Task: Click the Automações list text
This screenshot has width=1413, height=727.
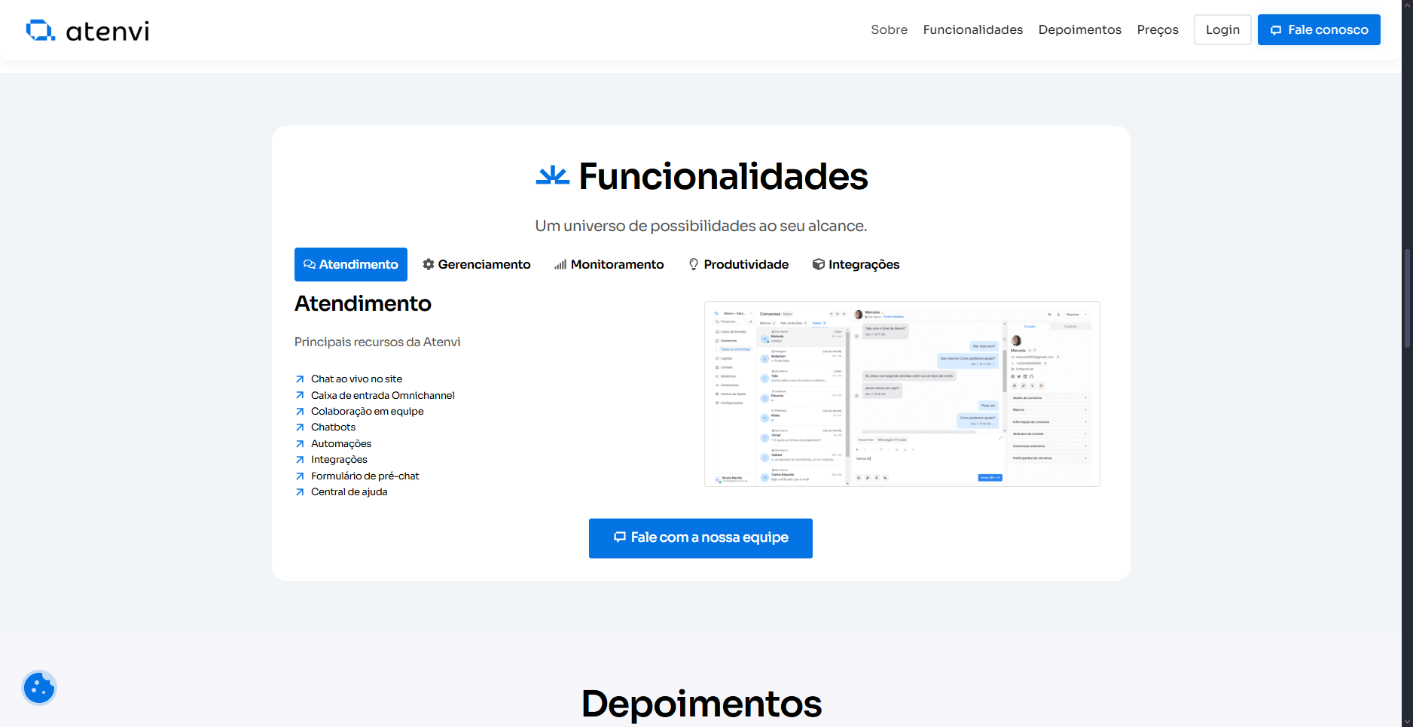Action: click(341, 444)
